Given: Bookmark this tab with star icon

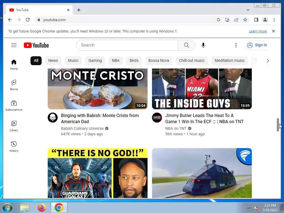Looking at the screenshot, I should tap(245, 20).
